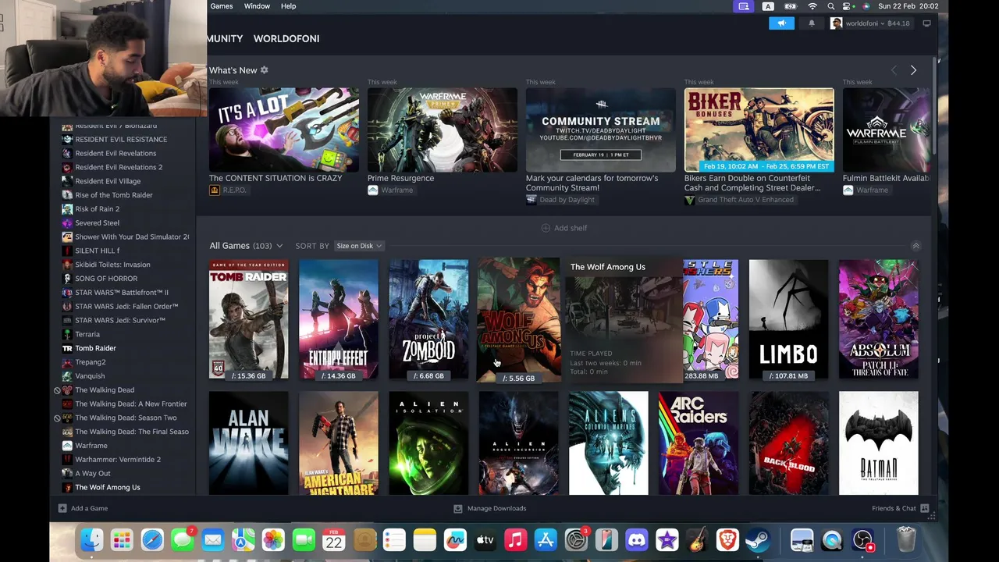Open the Games menu
Viewport: 999px width, 562px height.
click(222, 6)
